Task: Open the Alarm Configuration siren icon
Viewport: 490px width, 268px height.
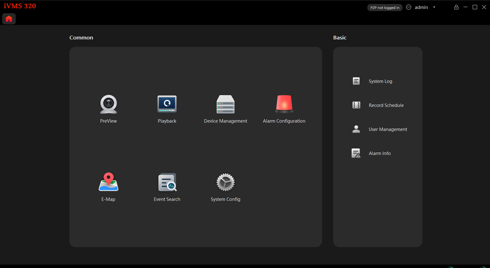Action: [284, 104]
